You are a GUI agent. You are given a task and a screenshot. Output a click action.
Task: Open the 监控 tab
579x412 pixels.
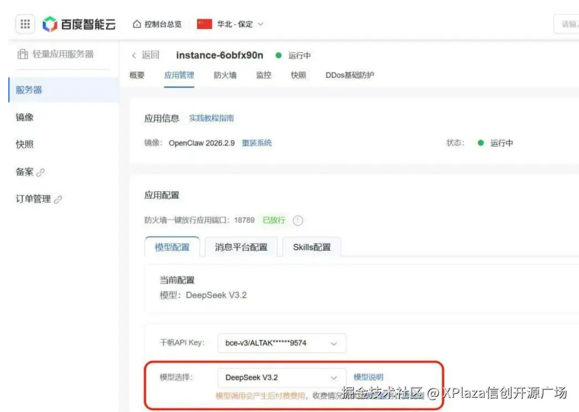[x=264, y=75]
